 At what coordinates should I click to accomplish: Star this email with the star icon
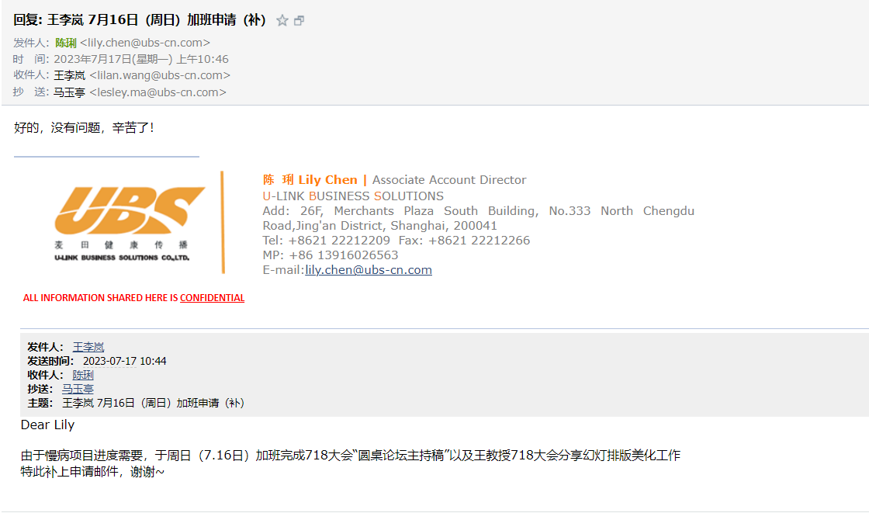tap(282, 20)
